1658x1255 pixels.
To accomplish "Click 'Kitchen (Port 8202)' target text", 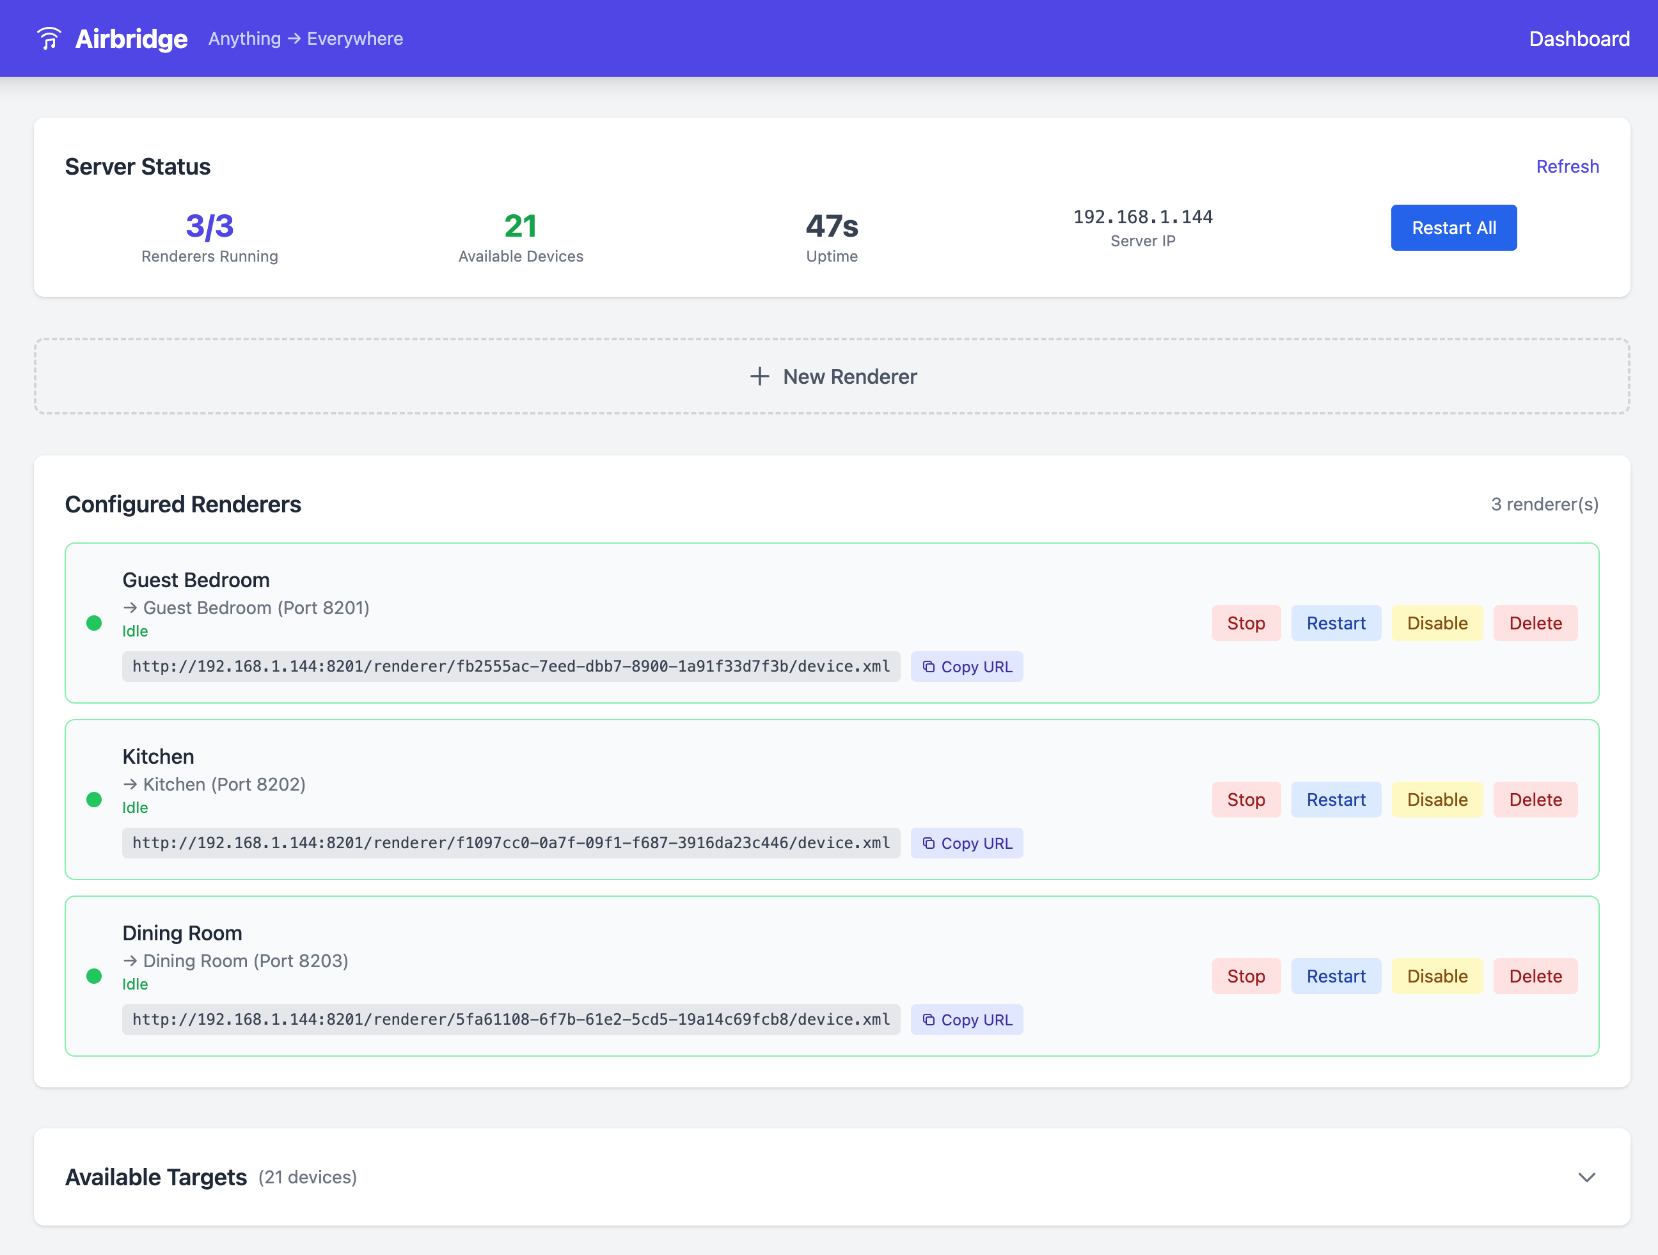I will [x=224, y=784].
